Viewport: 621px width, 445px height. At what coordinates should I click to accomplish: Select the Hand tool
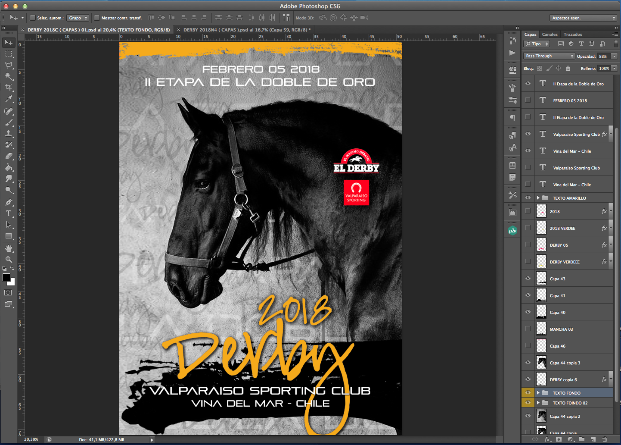[x=8, y=248]
